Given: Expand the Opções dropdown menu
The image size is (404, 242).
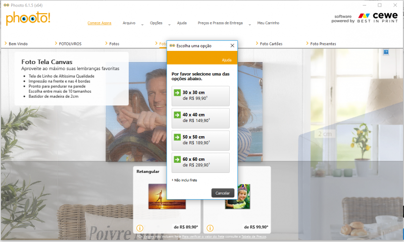Looking at the screenshot, I should point(157,23).
